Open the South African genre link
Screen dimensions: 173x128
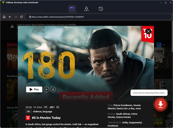pyautogui.click(x=123, y=114)
